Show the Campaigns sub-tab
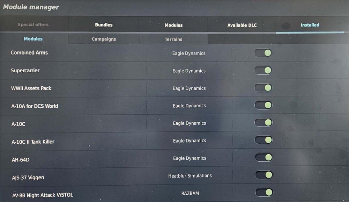Image resolution: width=349 pixels, height=202 pixels. click(x=104, y=39)
